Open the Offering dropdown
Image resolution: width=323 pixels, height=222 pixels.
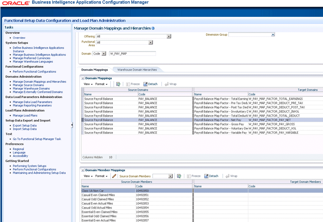coord(169,36)
